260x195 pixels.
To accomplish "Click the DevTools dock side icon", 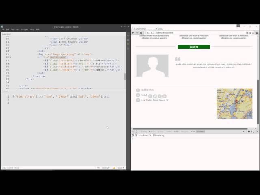I will (x=253, y=132).
